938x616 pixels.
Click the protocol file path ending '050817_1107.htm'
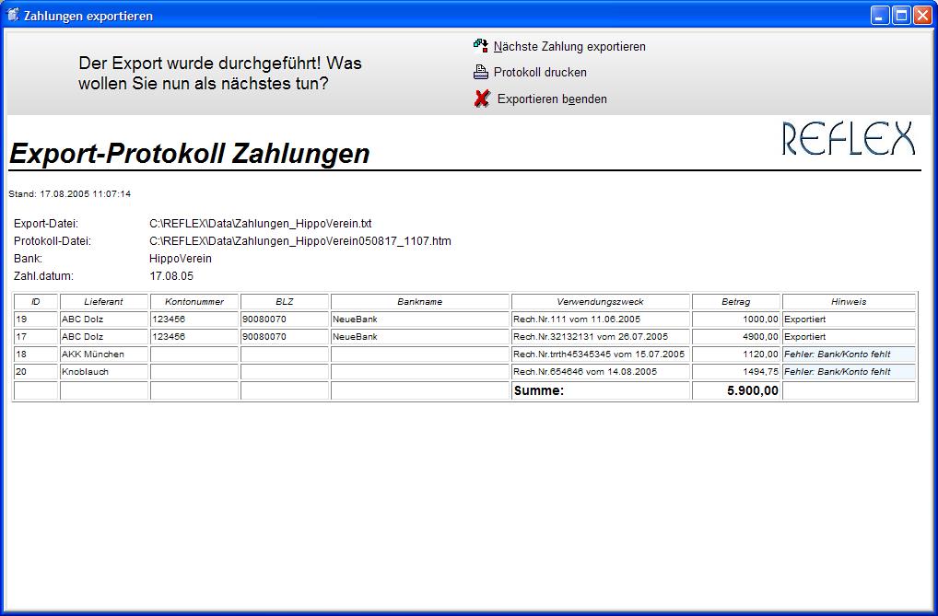(300, 241)
